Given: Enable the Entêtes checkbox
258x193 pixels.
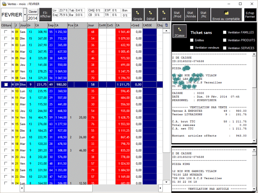Looking at the screenshot, I should (192, 40).
